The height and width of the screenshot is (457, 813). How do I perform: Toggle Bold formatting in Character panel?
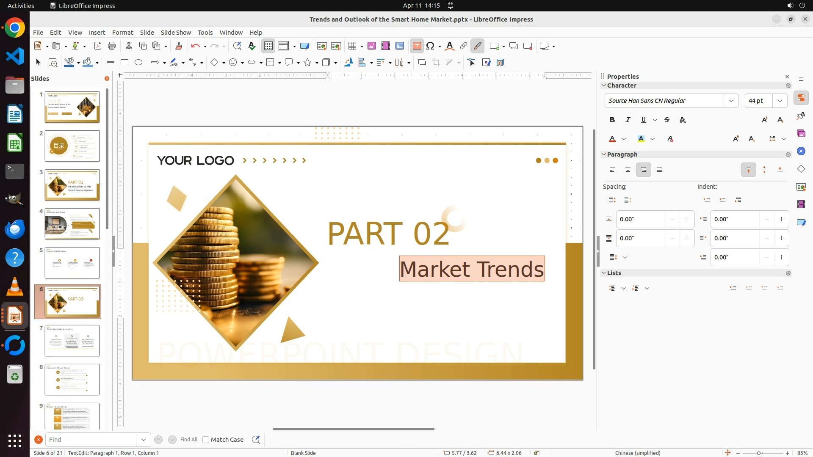pyautogui.click(x=612, y=120)
